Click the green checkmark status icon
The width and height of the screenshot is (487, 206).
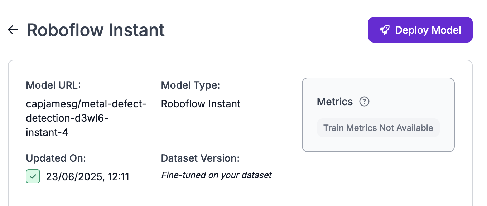(33, 176)
